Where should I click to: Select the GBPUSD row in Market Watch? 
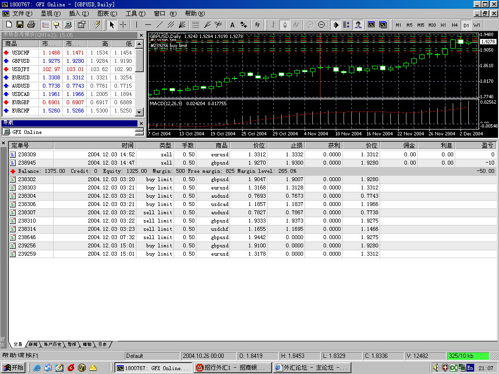coord(68,61)
